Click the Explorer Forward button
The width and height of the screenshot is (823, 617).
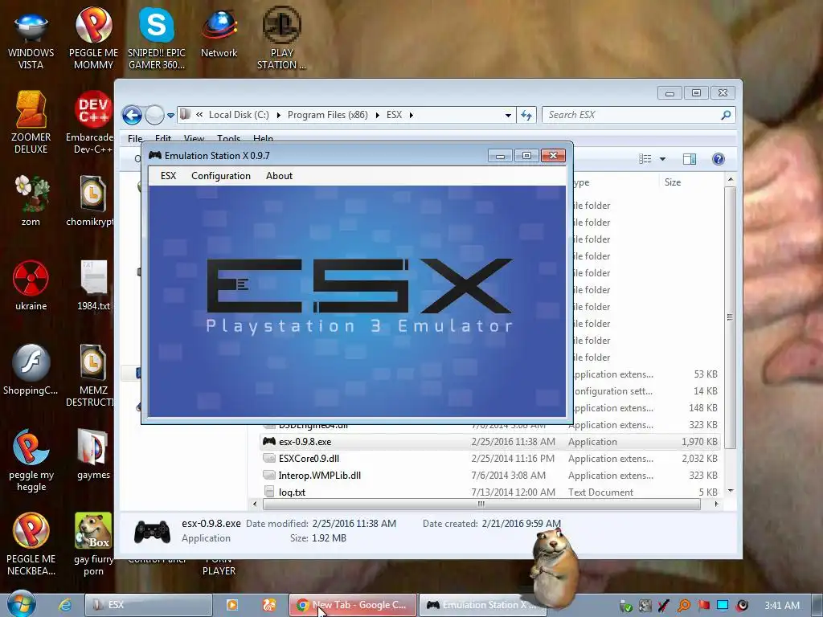point(154,115)
